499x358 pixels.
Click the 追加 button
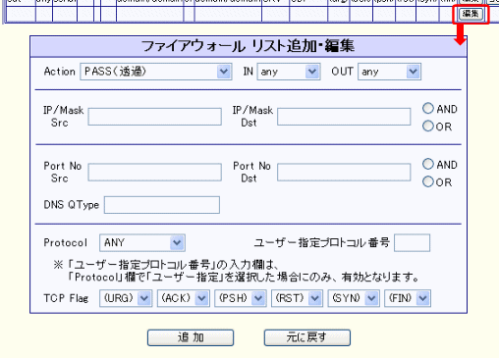coord(191,337)
